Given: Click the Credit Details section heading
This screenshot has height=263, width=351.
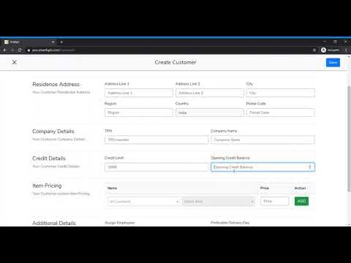Looking at the screenshot, I should [x=49, y=159].
